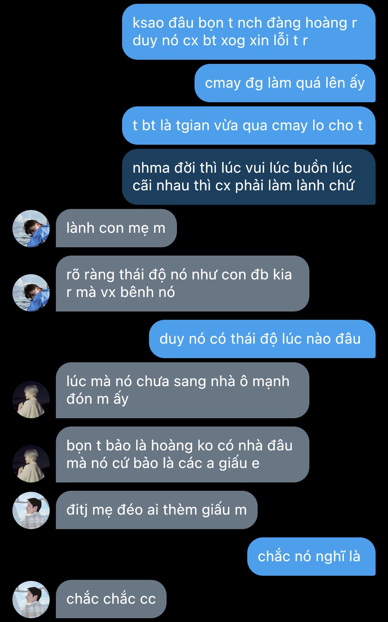This screenshot has height=622, width=388.
Task: Tap avatar beside 'đitj mẹ đéo ai' message
Action: point(31,510)
